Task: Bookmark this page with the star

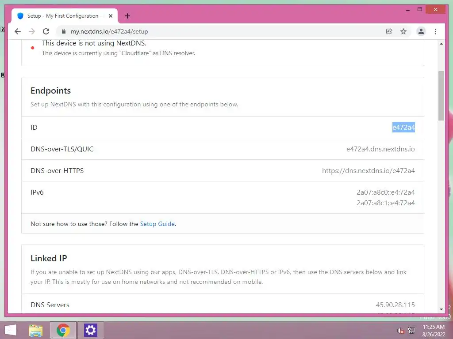Action: coord(403,31)
